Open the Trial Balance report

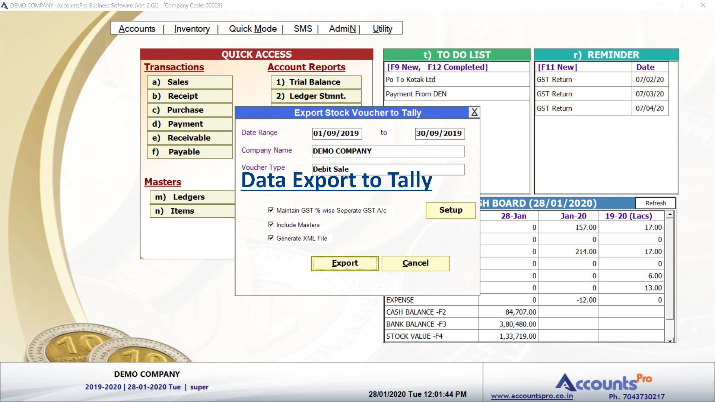click(315, 82)
